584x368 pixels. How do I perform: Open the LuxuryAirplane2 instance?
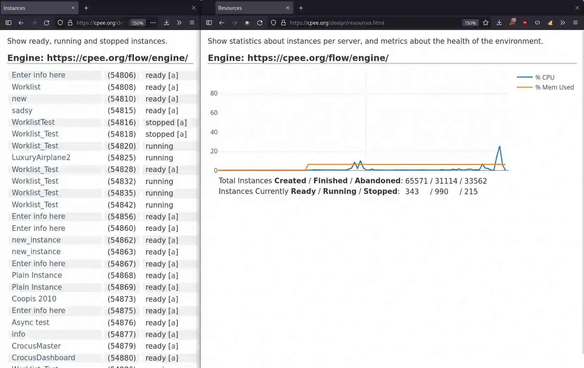(x=41, y=158)
